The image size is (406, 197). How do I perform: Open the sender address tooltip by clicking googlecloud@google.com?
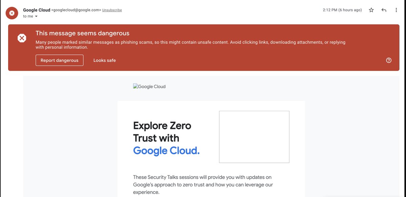click(76, 10)
